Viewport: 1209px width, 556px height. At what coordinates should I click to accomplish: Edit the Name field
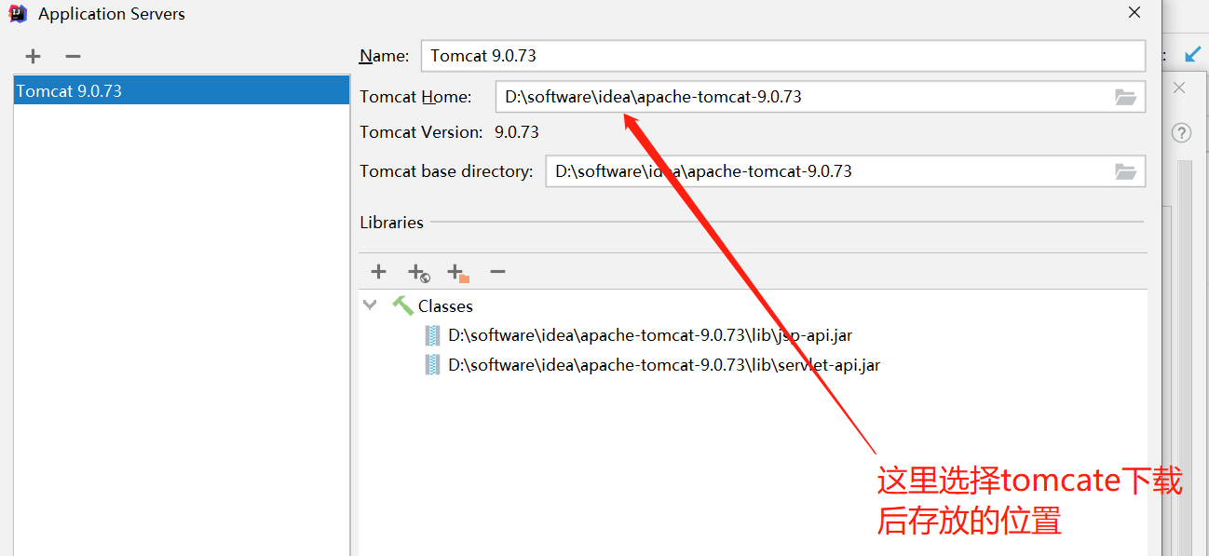782,56
